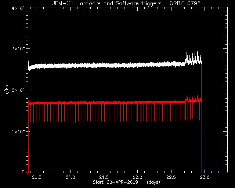Click the 3×10^4 y-axis tick label

pyautogui.click(x=18, y=49)
